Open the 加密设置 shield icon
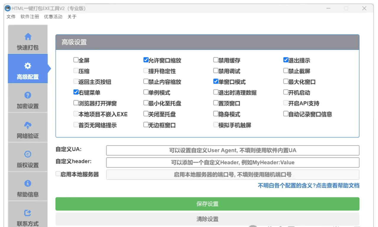 point(28,95)
